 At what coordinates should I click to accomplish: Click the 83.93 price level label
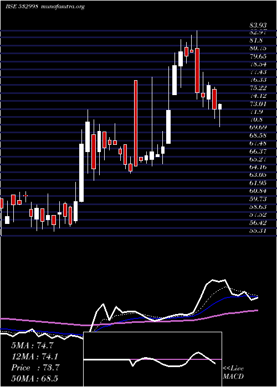click(258, 25)
